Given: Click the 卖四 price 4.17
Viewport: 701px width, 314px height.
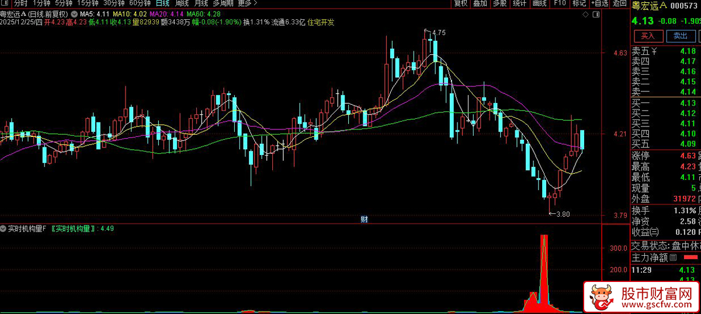Looking at the screenshot, I should [x=687, y=61].
